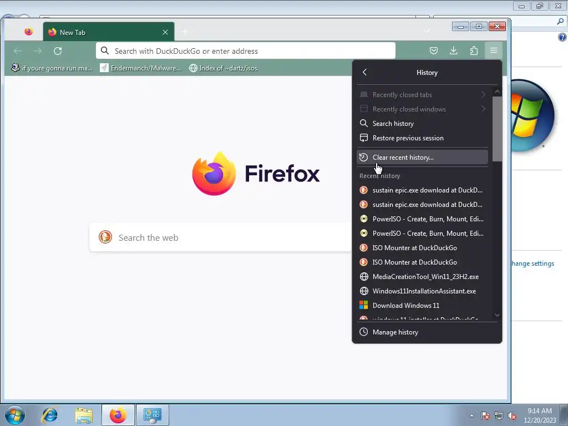Click the address bar search field
This screenshot has width=568, height=426.
(246, 50)
